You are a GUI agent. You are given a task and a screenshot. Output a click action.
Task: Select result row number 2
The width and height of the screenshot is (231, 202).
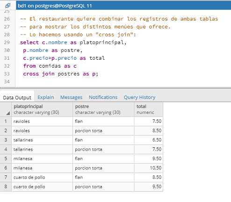click(6, 131)
